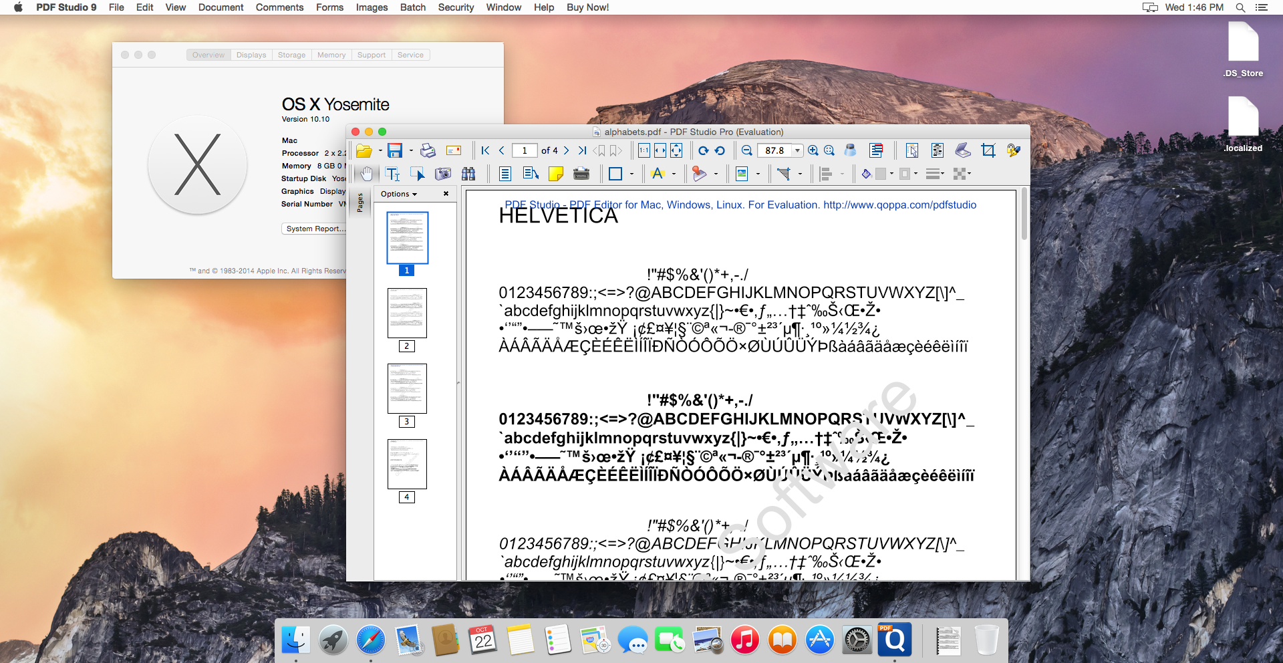Zoom in with the plus magnifier

813,150
